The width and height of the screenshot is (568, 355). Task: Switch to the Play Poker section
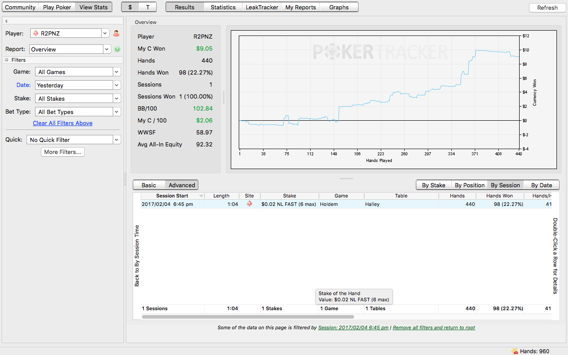pos(57,7)
